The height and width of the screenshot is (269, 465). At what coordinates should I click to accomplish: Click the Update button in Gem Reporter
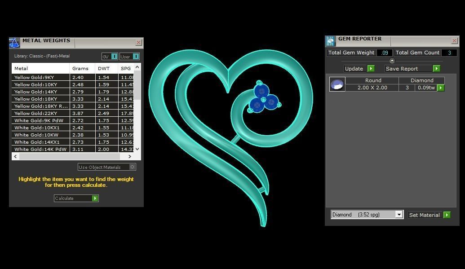pyautogui.click(x=359, y=69)
